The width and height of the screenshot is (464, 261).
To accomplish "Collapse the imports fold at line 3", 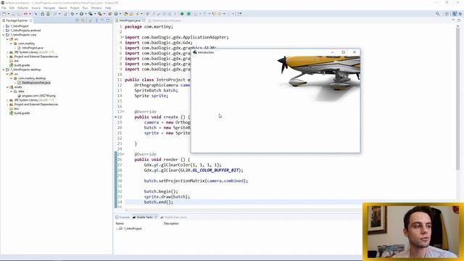I will [123, 37].
